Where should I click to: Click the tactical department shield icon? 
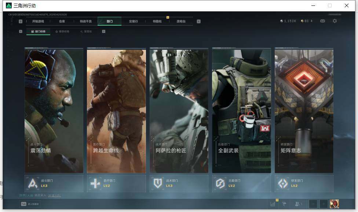(x=158, y=183)
